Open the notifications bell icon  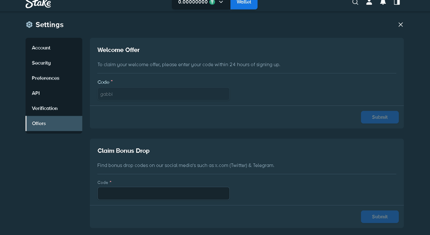[383, 2]
